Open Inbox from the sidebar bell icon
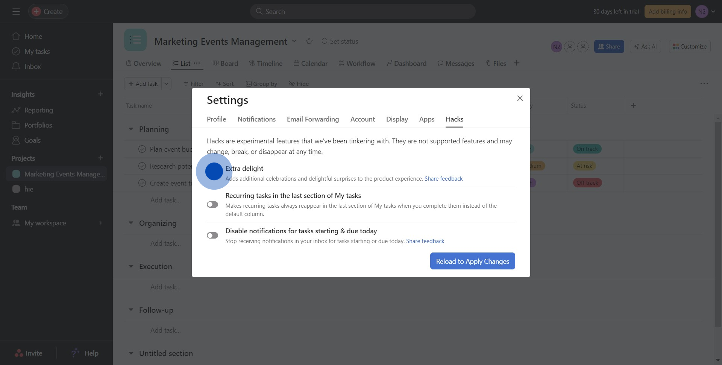The height and width of the screenshot is (365, 722). tap(16, 67)
